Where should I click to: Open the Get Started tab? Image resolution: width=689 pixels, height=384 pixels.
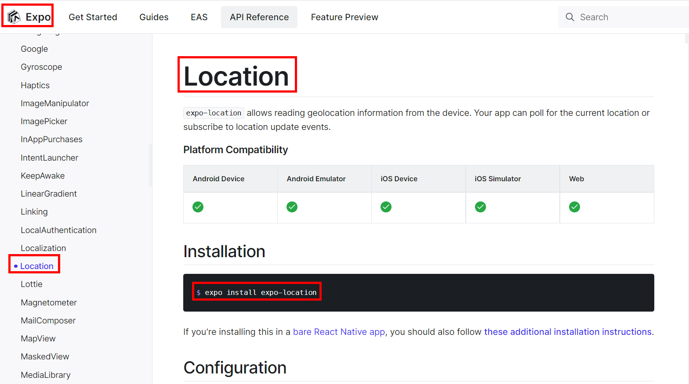(x=93, y=17)
